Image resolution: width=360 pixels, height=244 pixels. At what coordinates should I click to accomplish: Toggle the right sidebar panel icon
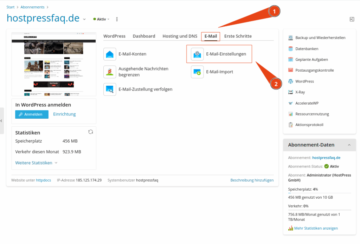[x=352, y=19]
